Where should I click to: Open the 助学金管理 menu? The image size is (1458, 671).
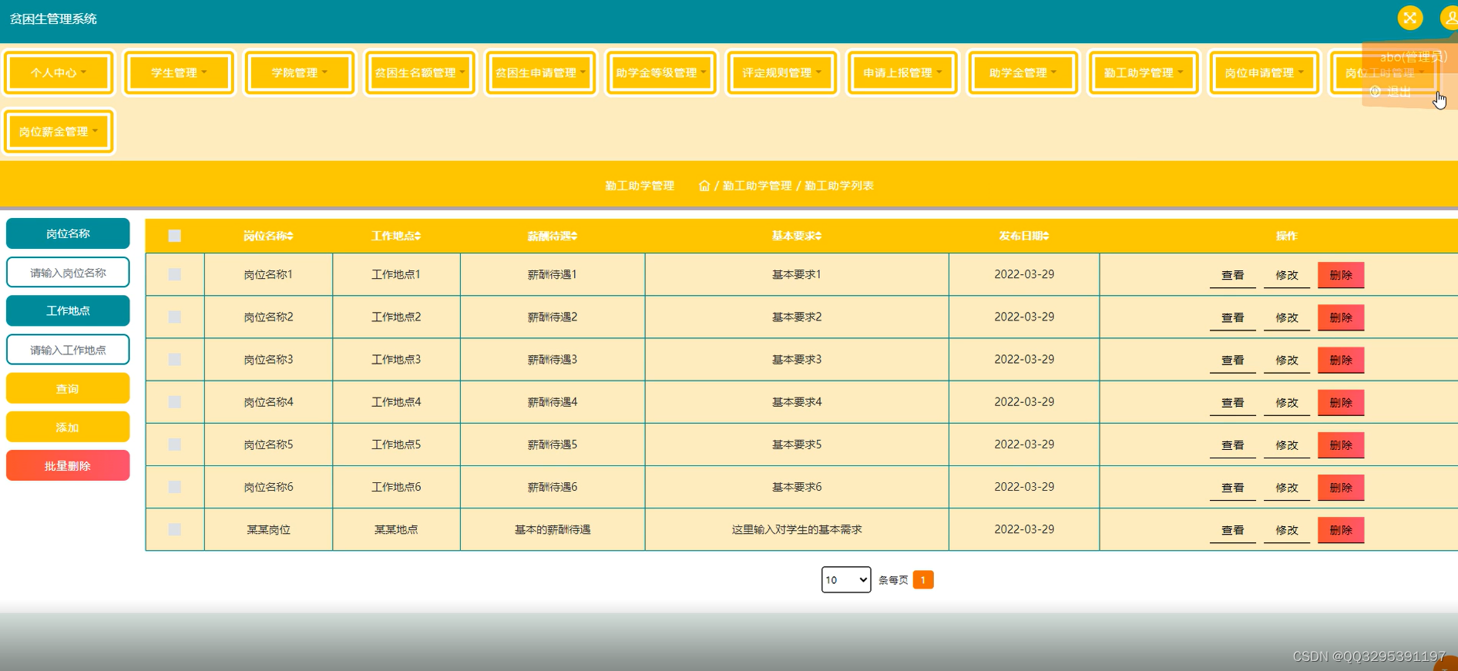click(1023, 72)
